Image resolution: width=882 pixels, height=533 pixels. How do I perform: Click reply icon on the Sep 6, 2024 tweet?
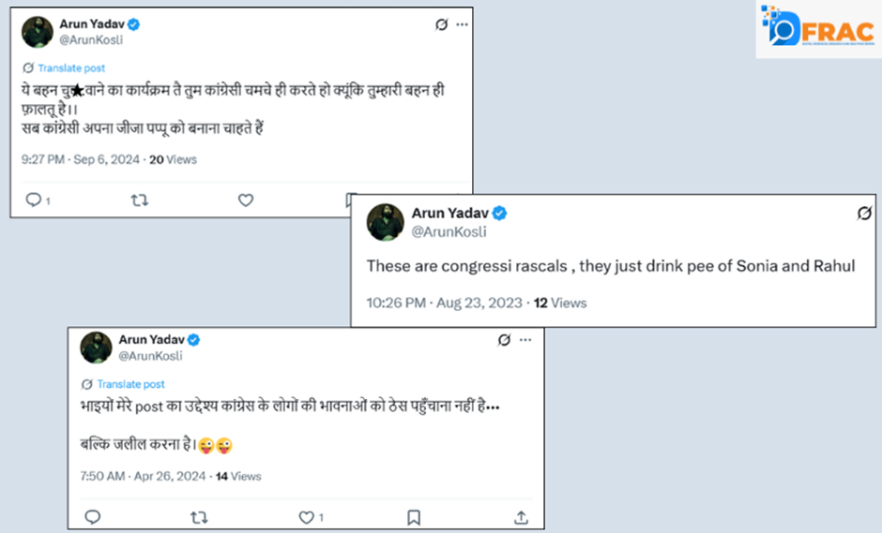coord(33,200)
